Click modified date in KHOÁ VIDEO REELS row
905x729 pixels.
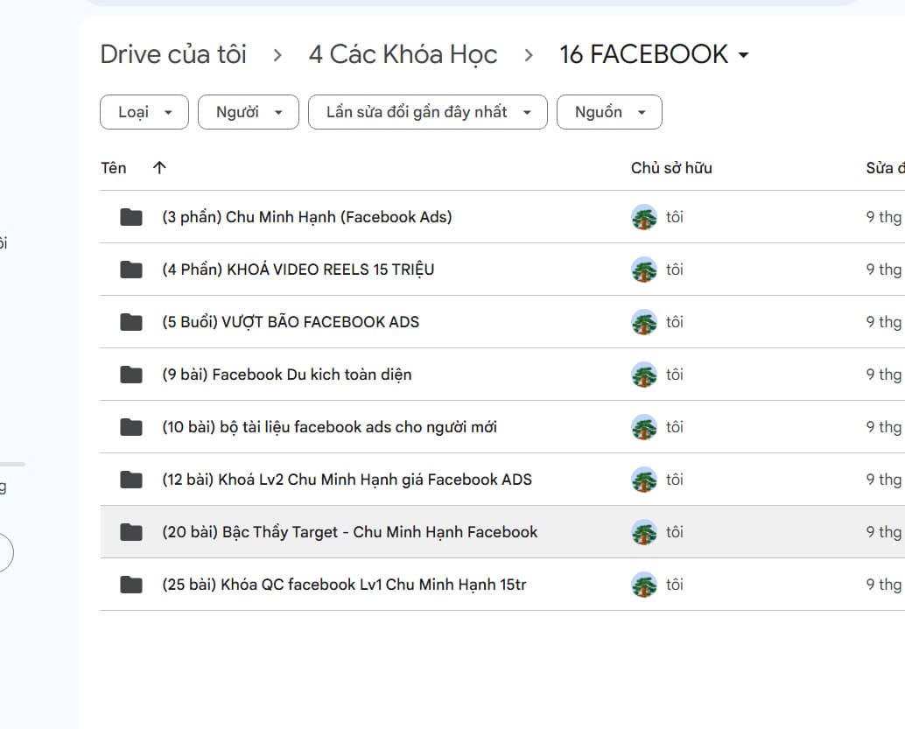point(885,270)
